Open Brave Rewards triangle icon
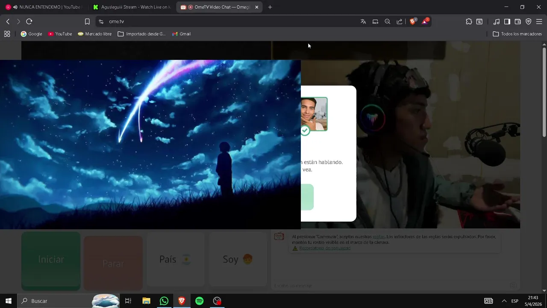This screenshot has width=547, height=308. tap(425, 21)
